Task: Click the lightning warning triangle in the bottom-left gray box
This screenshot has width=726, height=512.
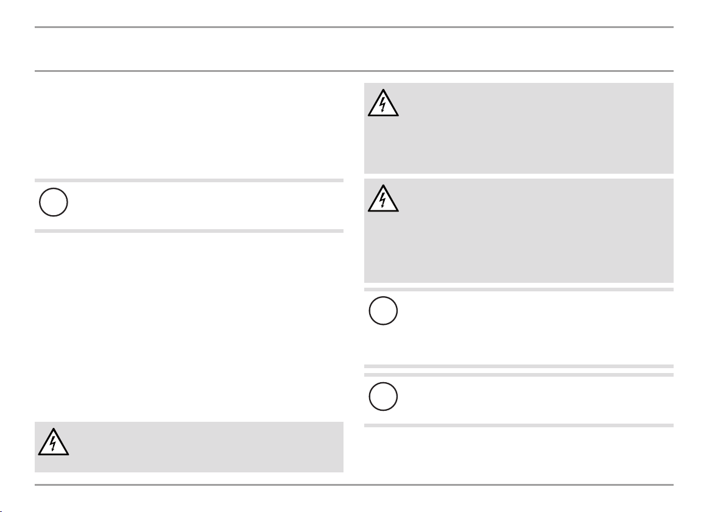Action: click(x=53, y=441)
